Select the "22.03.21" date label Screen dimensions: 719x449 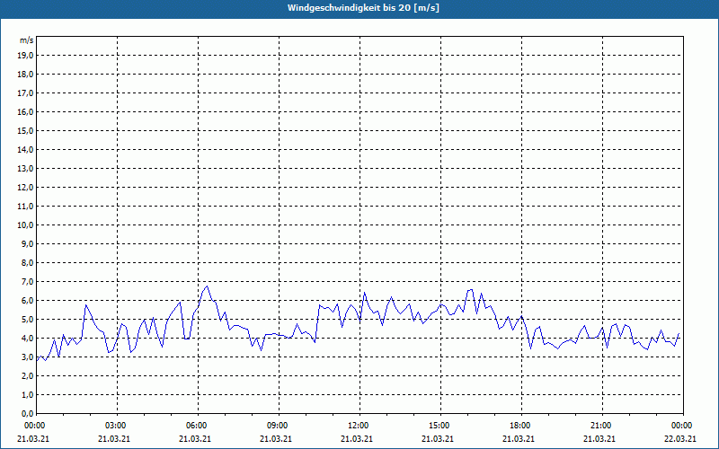point(680,438)
